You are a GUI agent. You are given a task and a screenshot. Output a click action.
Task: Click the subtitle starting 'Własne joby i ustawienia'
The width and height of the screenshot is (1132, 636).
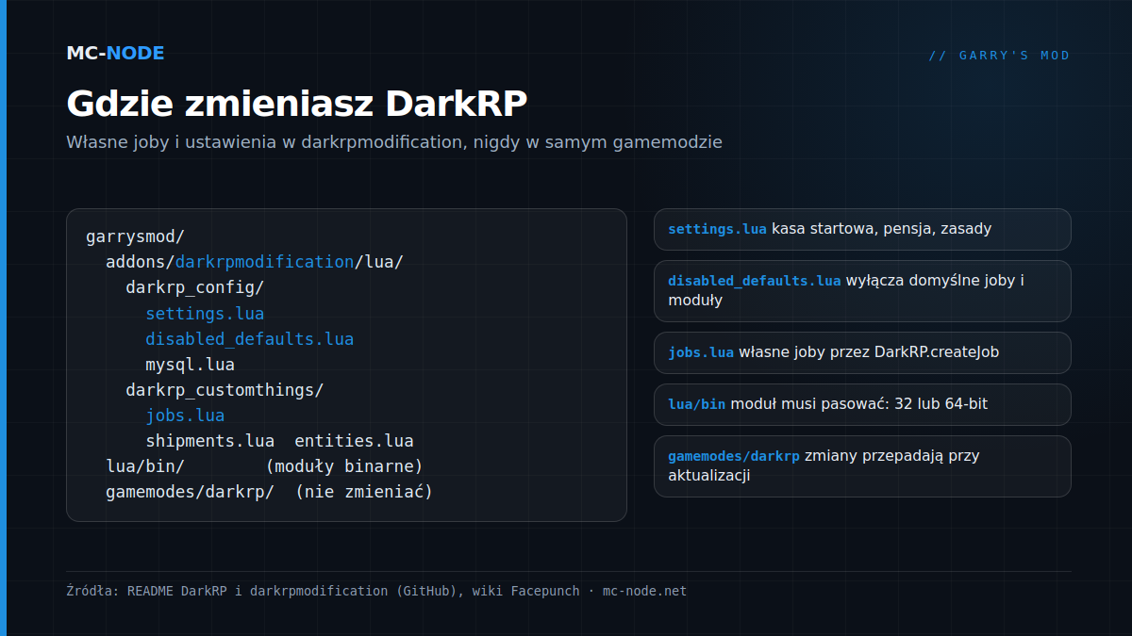click(394, 142)
